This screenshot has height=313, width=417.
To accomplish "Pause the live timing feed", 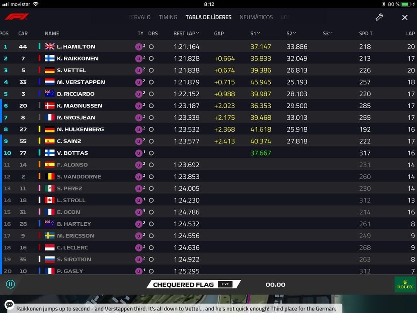I will click(10, 284).
